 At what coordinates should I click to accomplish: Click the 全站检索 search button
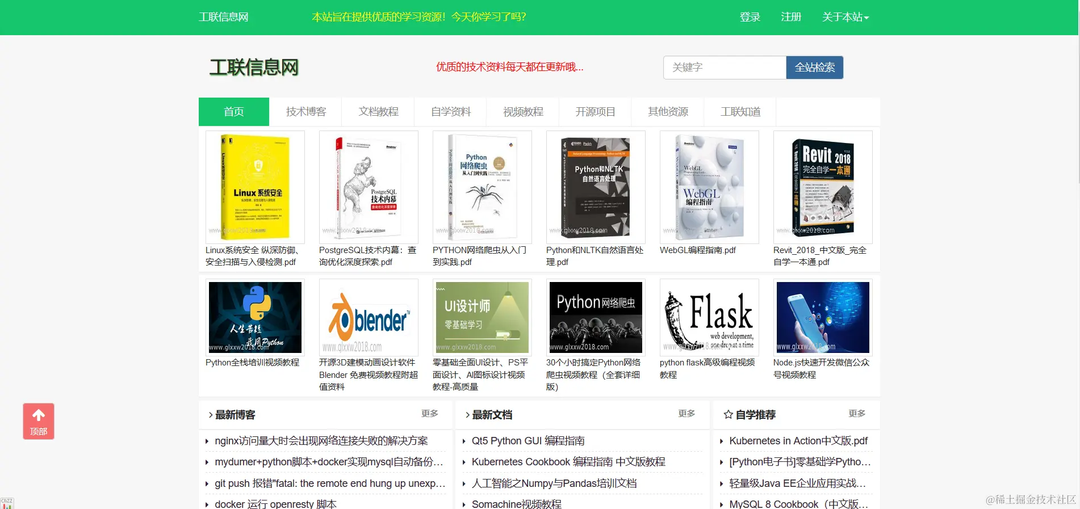(x=815, y=68)
